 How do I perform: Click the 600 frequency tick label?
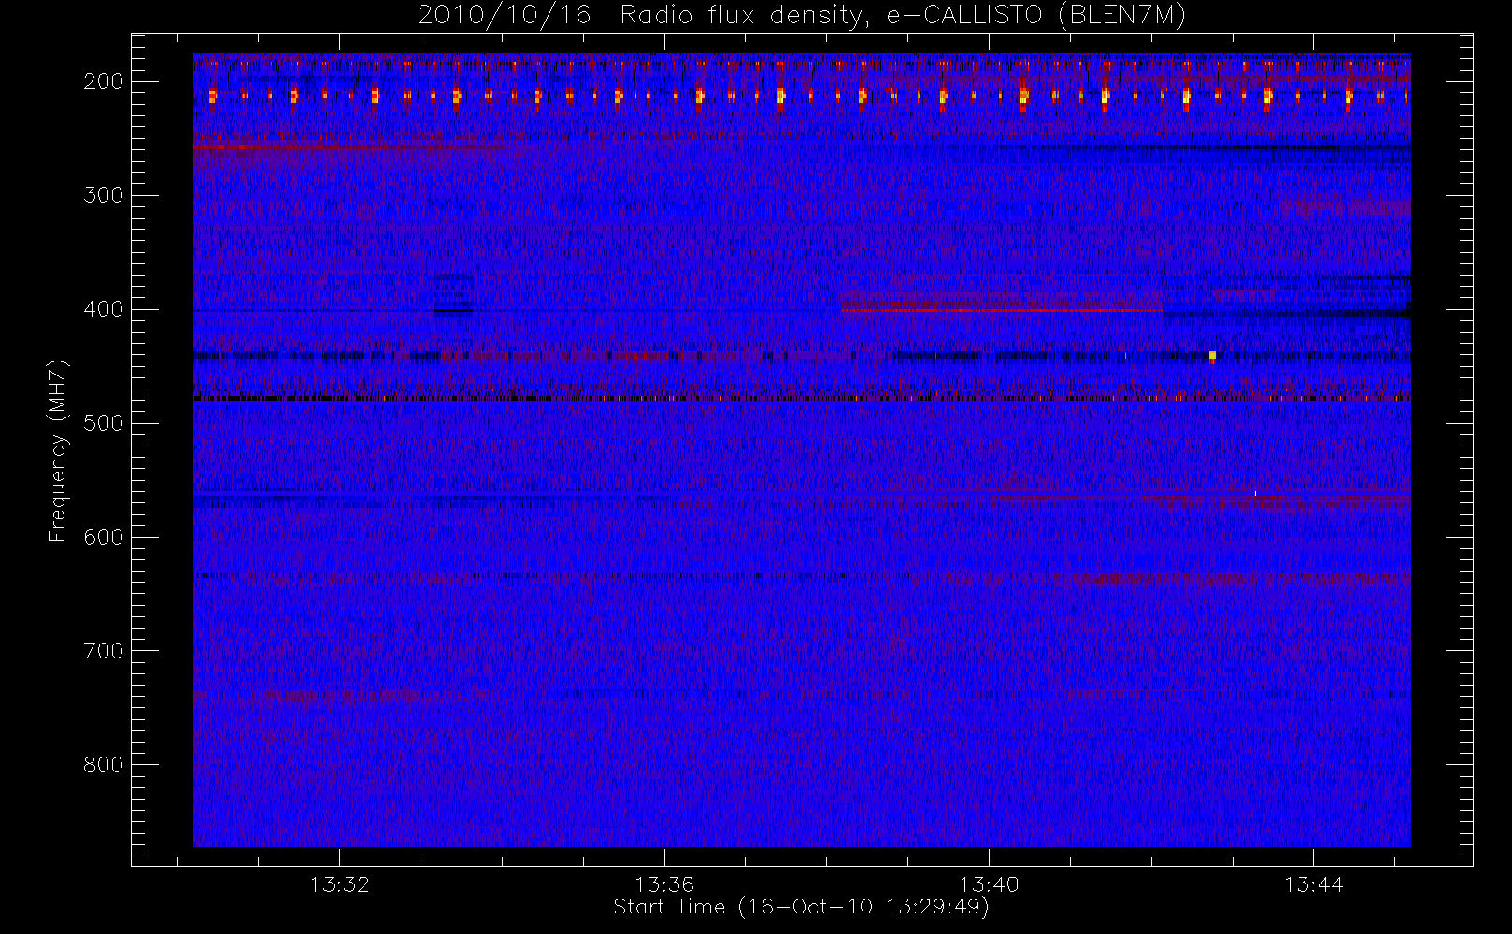(x=103, y=537)
